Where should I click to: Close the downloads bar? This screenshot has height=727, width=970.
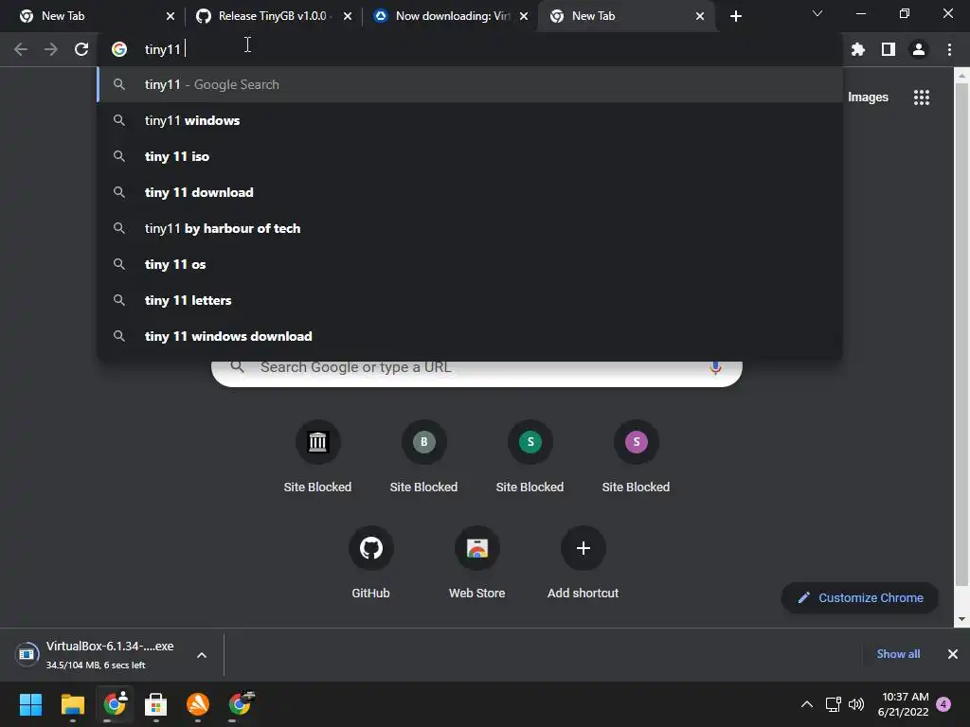pyautogui.click(x=953, y=654)
